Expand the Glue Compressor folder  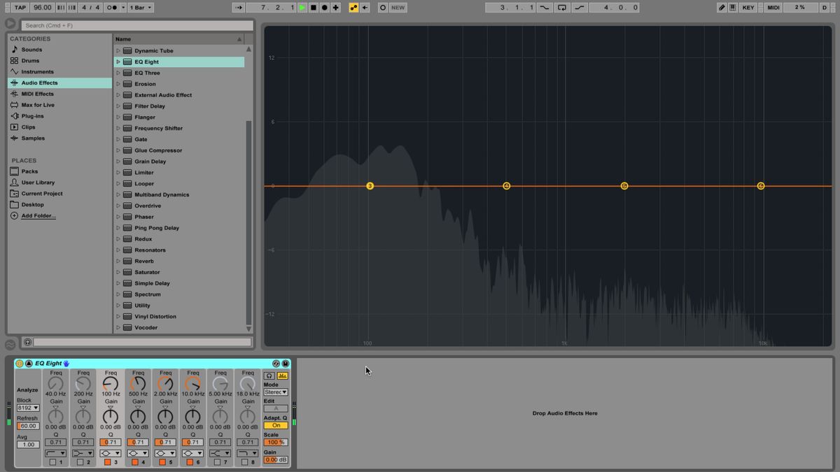tap(118, 150)
